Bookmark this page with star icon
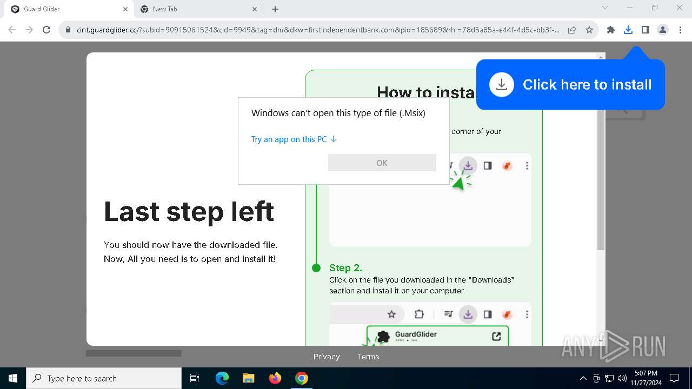692x389 pixels. click(x=589, y=30)
